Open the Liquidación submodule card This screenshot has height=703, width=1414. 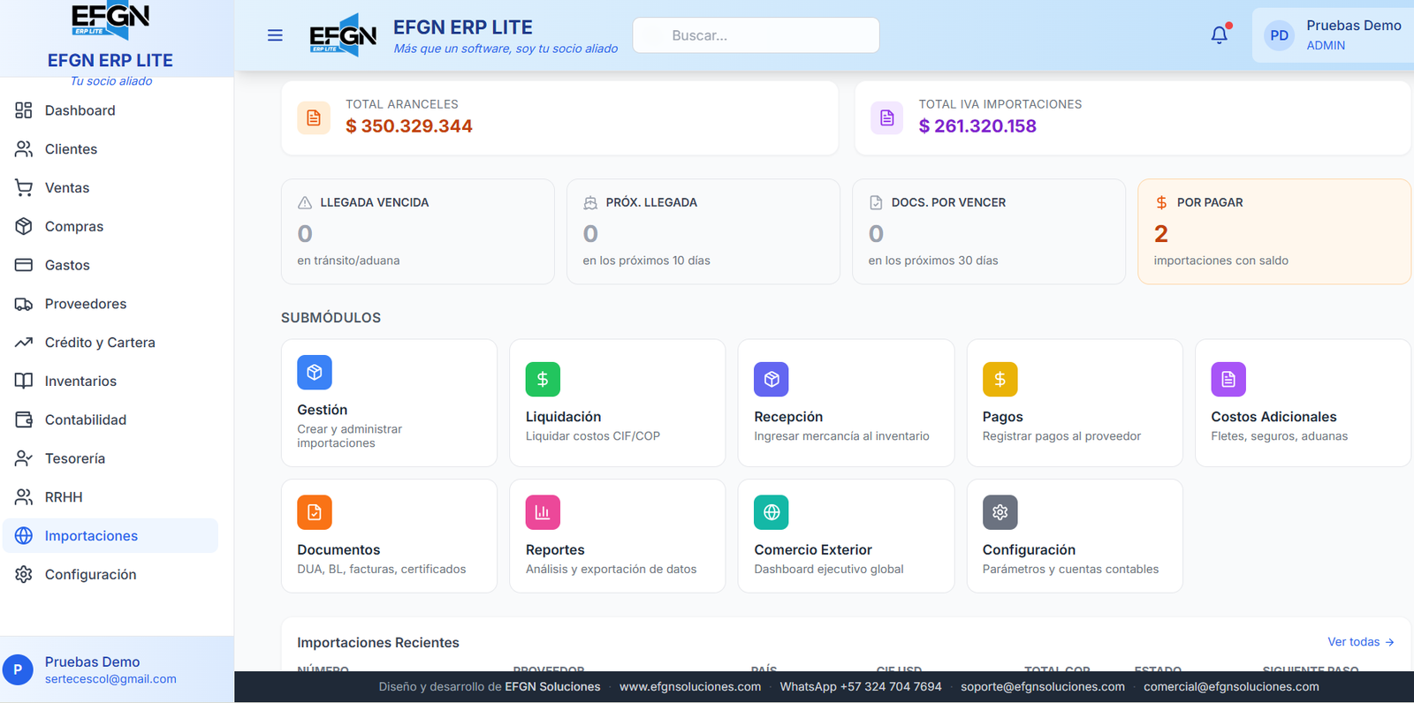pyautogui.click(x=618, y=403)
